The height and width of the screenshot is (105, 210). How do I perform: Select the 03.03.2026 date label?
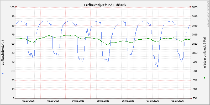tap(53, 101)
